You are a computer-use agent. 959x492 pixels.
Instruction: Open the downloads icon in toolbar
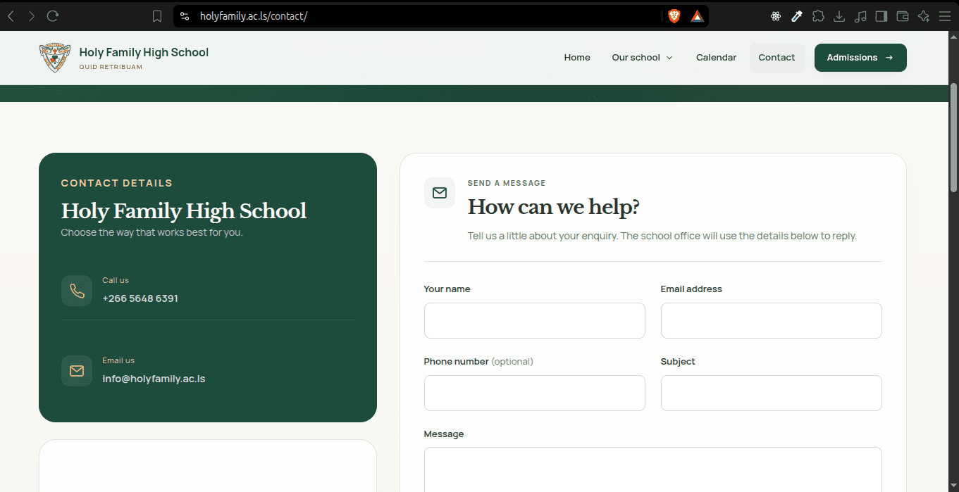click(x=839, y=16)
